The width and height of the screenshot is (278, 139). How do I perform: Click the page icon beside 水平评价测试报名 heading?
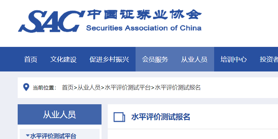[119, 117]
